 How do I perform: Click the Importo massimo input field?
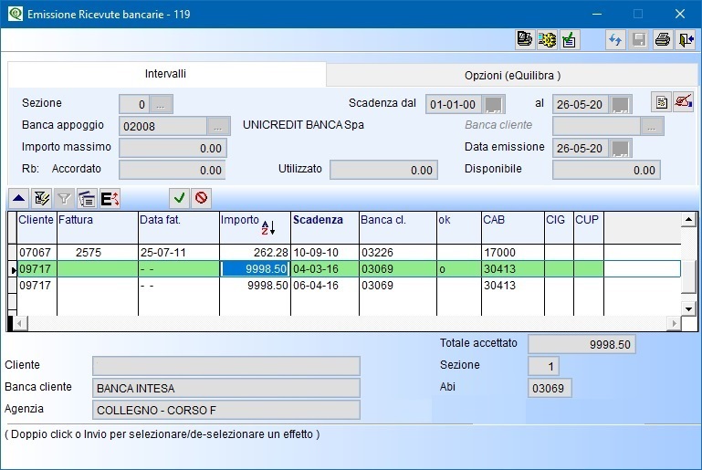[173, 148]
